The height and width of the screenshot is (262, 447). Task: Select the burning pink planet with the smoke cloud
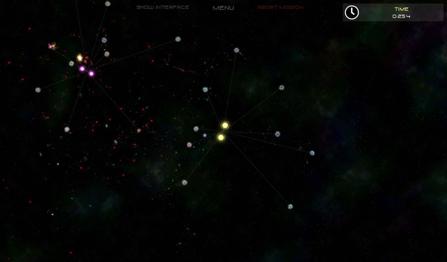tap(50, 47)
